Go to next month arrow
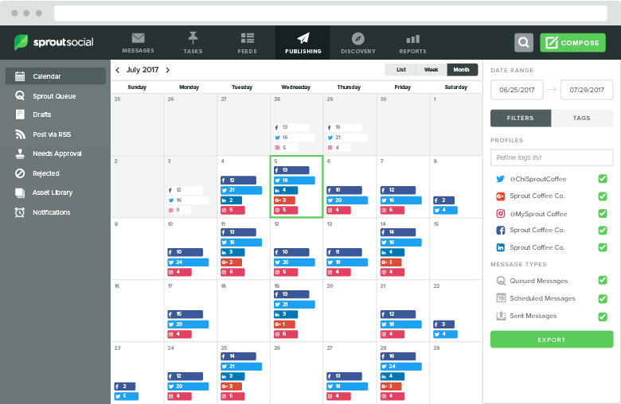 [x=167, y=70]
